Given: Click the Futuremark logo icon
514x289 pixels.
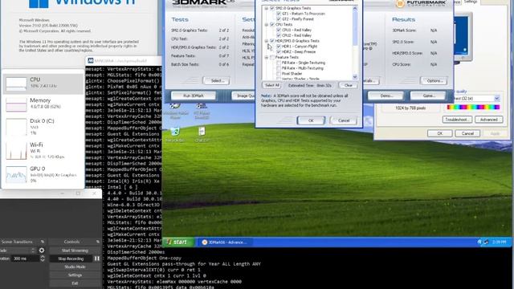Looking at the screenshot, I should click(x=400, y=3).
